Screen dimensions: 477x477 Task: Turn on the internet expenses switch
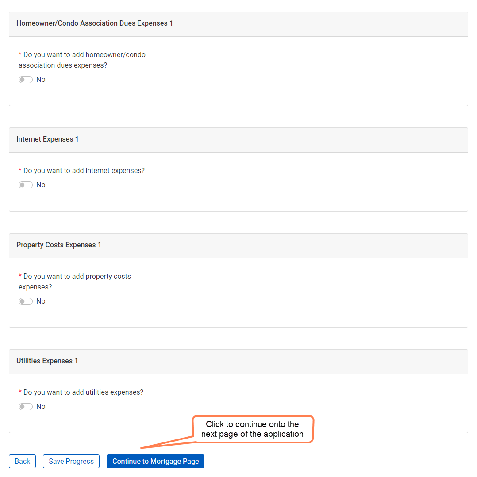(26, 185)
